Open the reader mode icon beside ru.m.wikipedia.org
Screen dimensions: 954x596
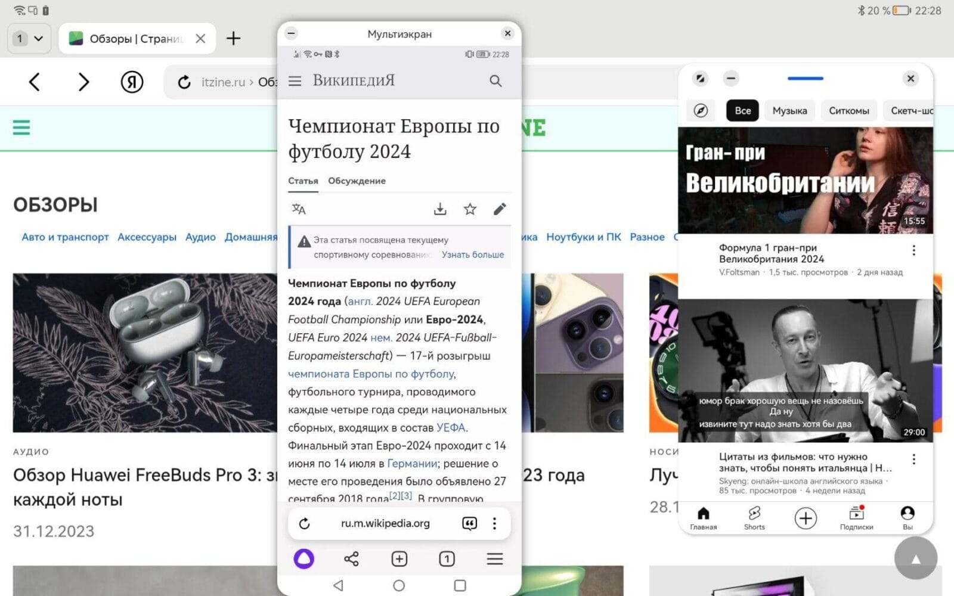(x=469, y=523)
